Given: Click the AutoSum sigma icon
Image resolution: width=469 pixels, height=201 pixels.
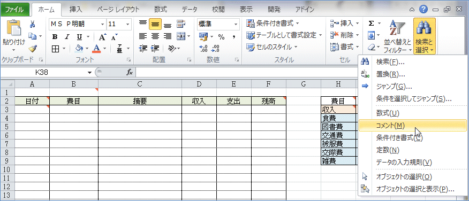Looking at the screenshot, I should 372,24.
